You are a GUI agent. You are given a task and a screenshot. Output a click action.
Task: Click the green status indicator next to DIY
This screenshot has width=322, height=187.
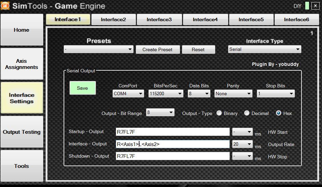(307, 6)
